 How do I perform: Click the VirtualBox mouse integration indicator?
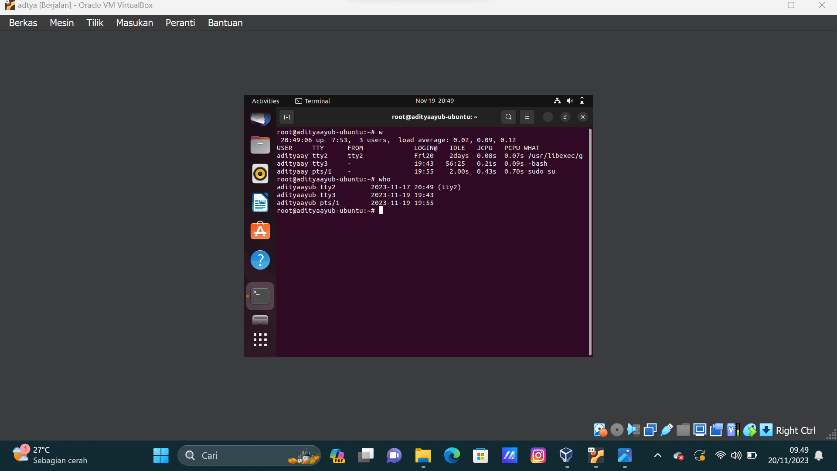pos(750,430)
